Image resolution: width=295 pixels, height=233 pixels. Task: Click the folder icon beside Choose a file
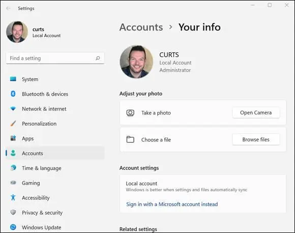(x=130, y=139)
